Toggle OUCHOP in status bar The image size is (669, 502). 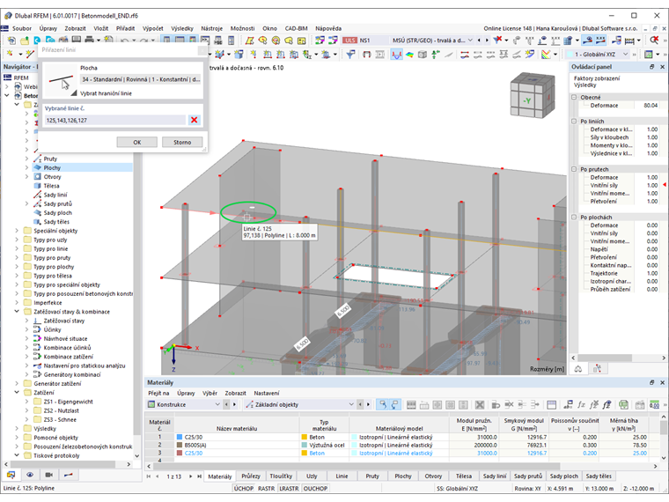(x=315, y=488)
